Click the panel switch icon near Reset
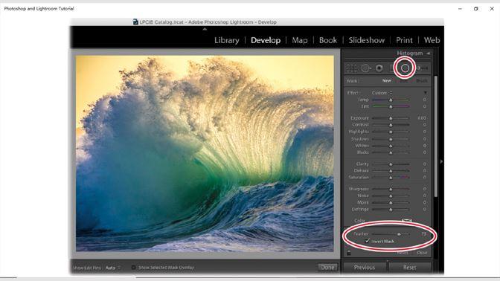The height and width of the screenshot is (281, 500). click(x=348, y=253)
